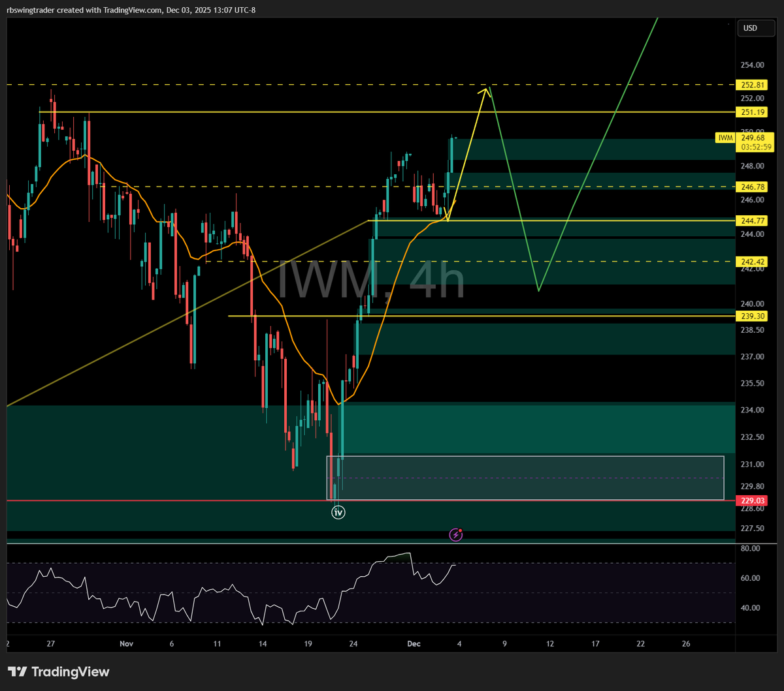Open the TradingView logo at the bottom left
This screenshot has width=784, height=691.
coord(58,672)
